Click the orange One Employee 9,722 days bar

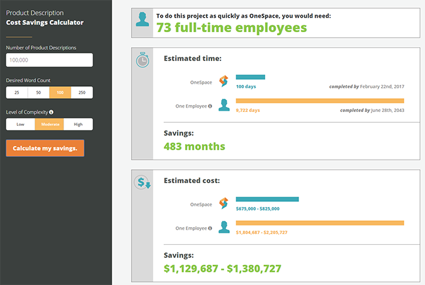(320, 101)
